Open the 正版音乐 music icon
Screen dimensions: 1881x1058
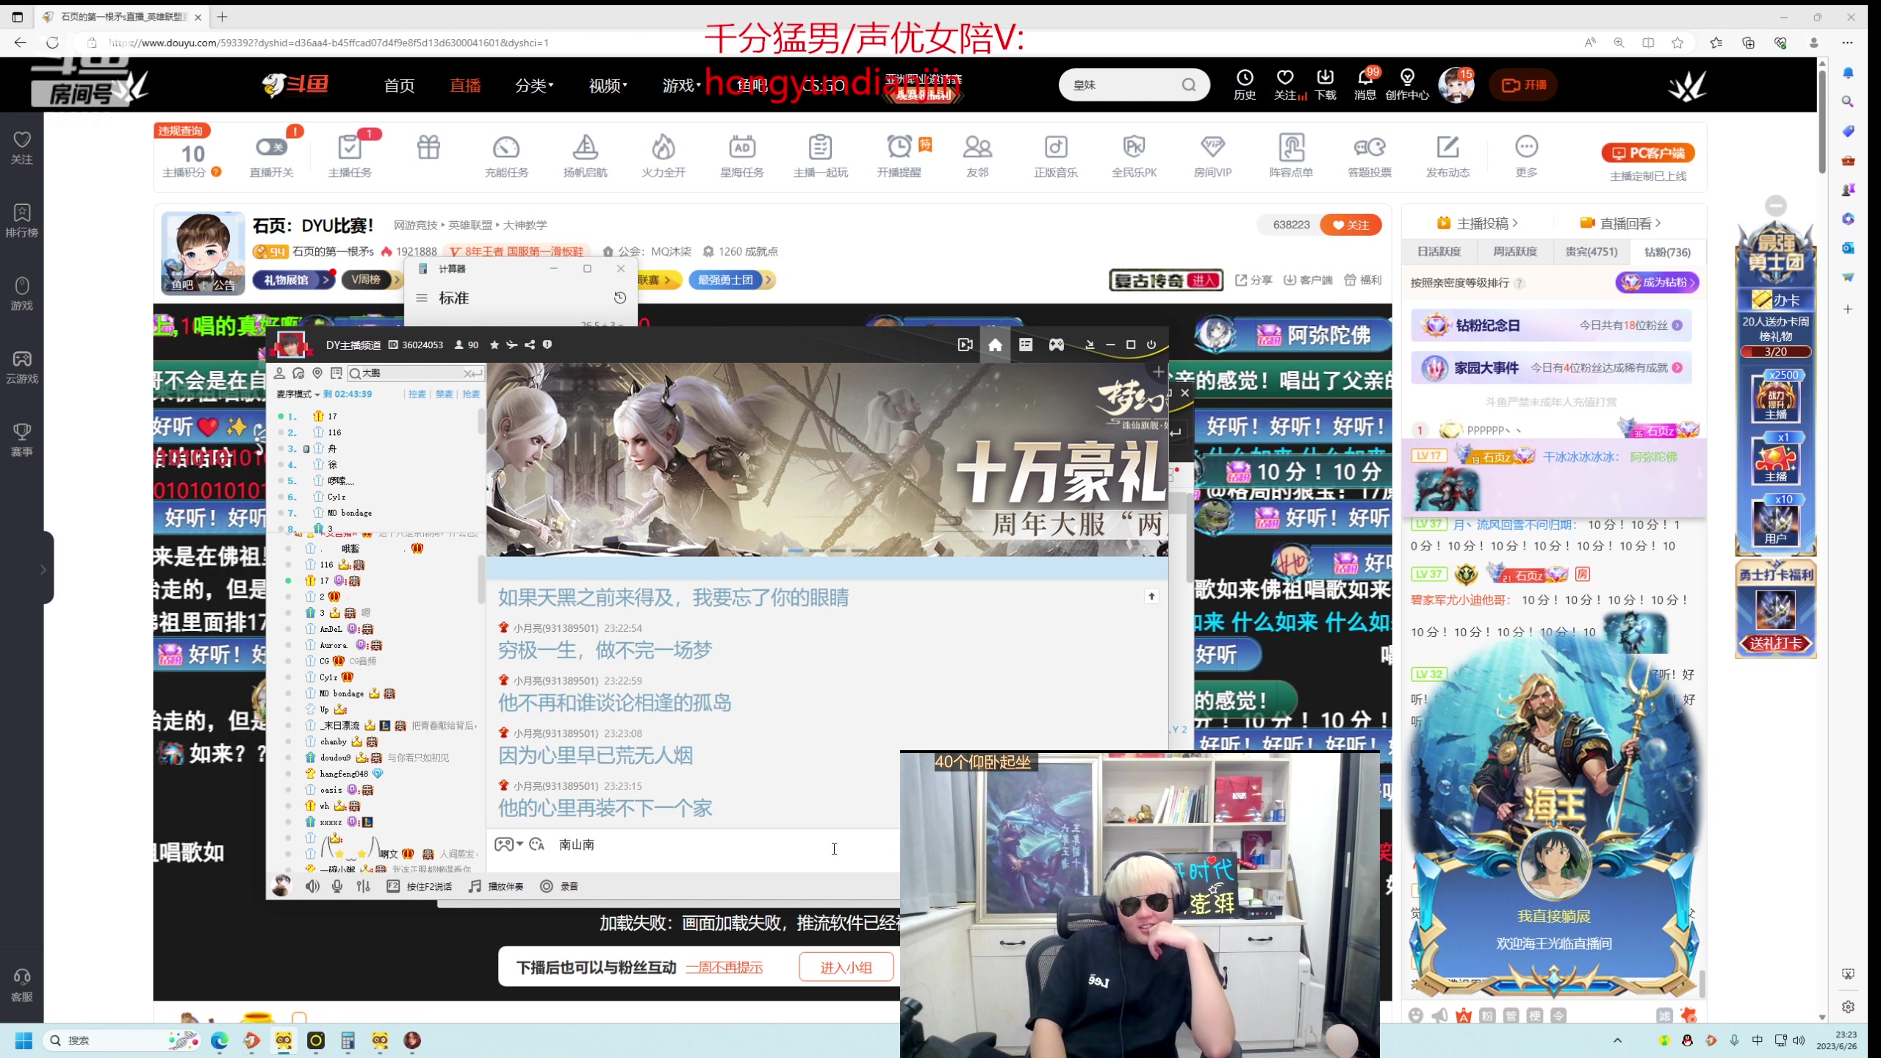[1056, 148]
